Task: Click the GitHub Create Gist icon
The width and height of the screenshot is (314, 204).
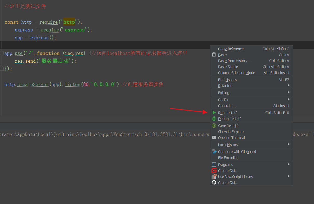Action: 214,183
